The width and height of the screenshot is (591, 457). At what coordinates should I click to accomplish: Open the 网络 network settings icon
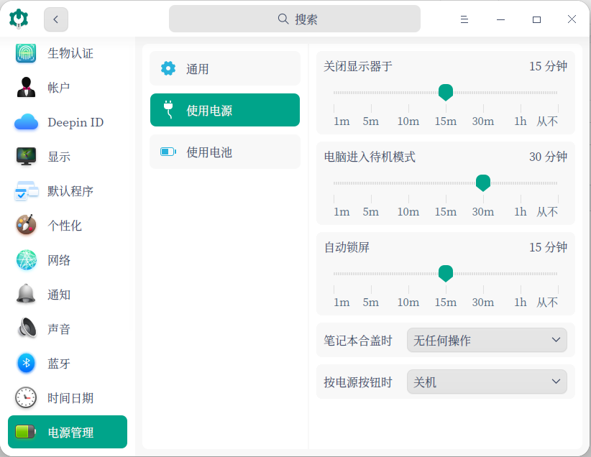[26, 260]
